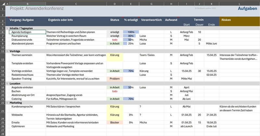Select column L header
The image size is (260, 136).
(239, 4)
